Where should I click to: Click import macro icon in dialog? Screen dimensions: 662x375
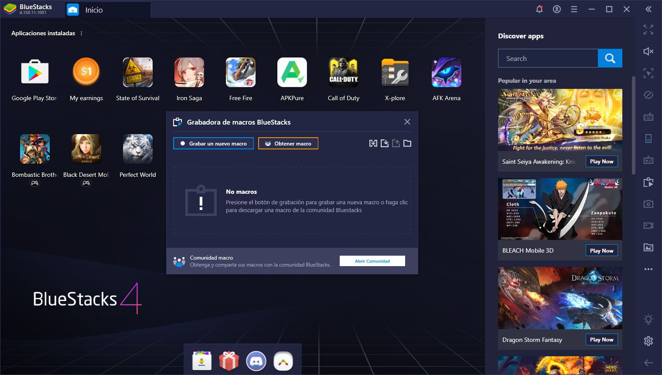point(385,143)
